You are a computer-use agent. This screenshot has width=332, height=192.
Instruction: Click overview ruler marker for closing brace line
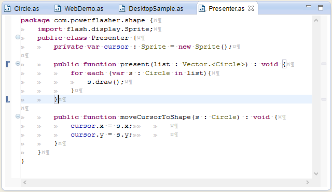[x=324, y=99]
